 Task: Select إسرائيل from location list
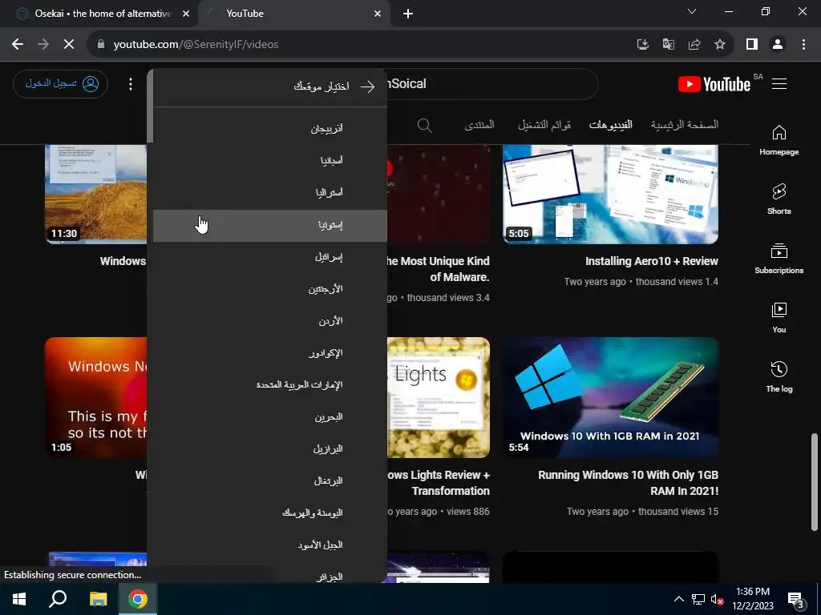[x=270, y=257]
